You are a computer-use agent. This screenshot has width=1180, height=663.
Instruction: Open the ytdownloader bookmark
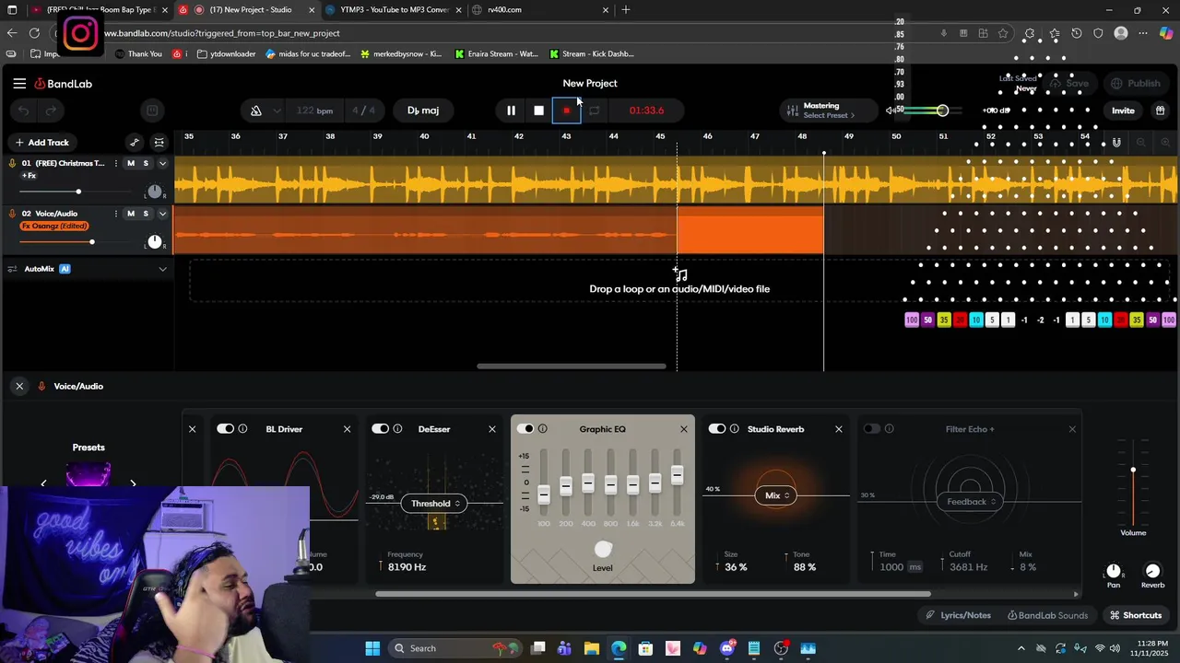click(226, 54)
